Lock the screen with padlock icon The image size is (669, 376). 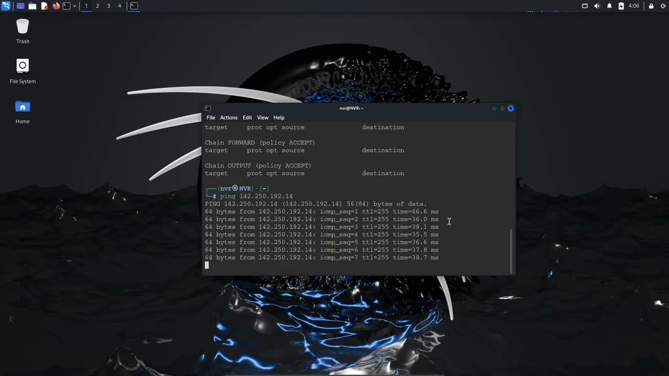point(651,6)
